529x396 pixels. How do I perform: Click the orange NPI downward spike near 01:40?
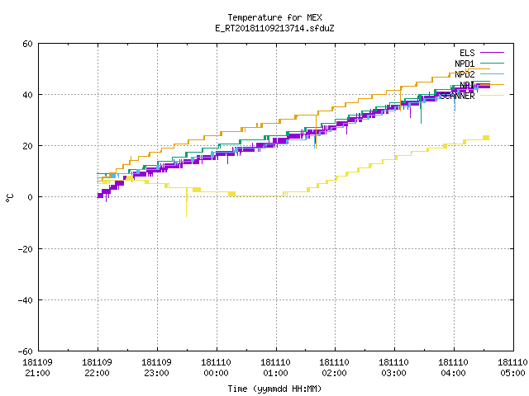click(316, 131)
